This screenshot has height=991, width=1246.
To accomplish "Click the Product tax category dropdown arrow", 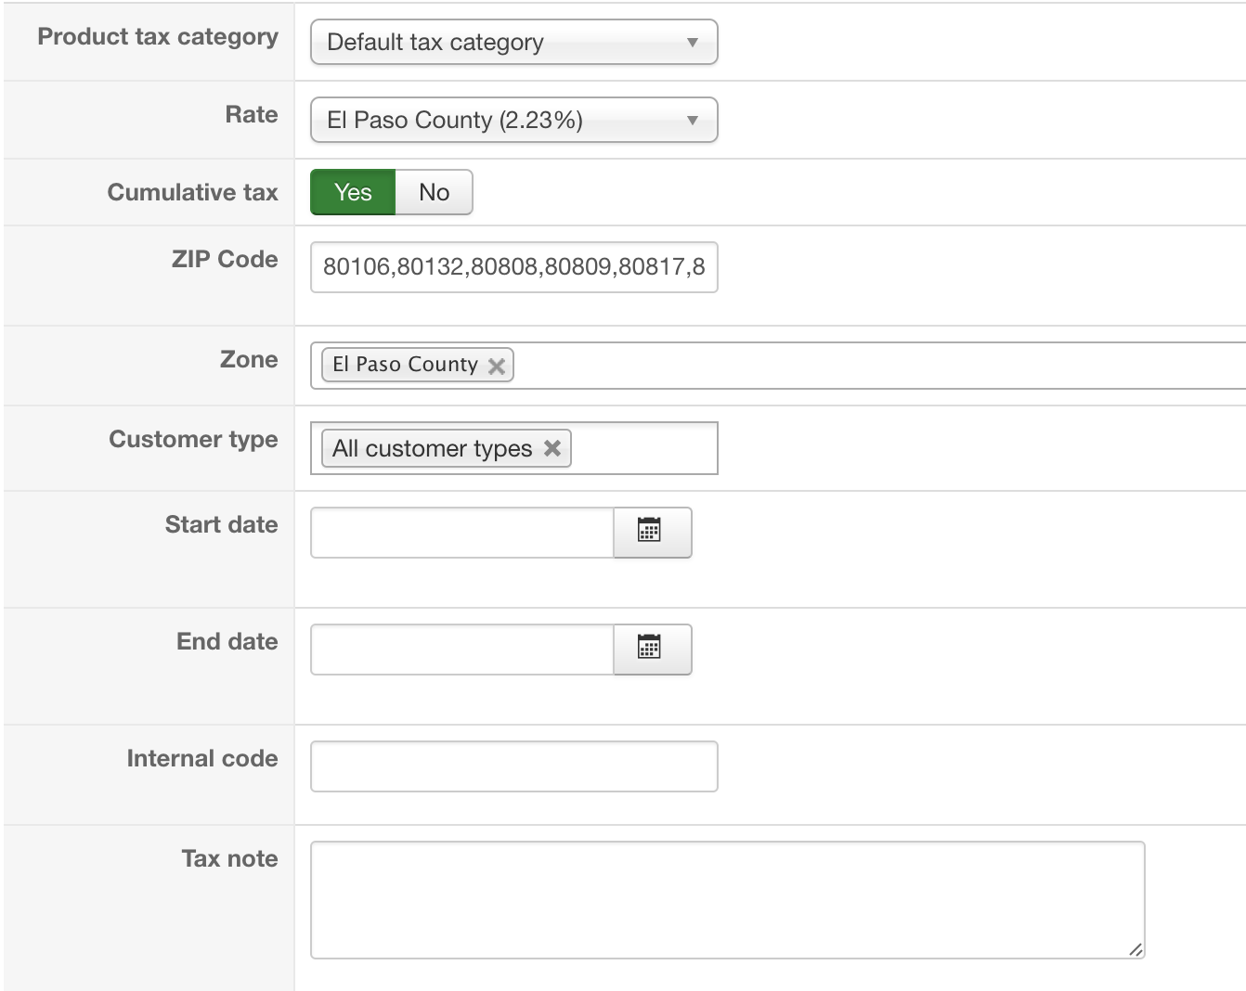I will tap(692, 43).
